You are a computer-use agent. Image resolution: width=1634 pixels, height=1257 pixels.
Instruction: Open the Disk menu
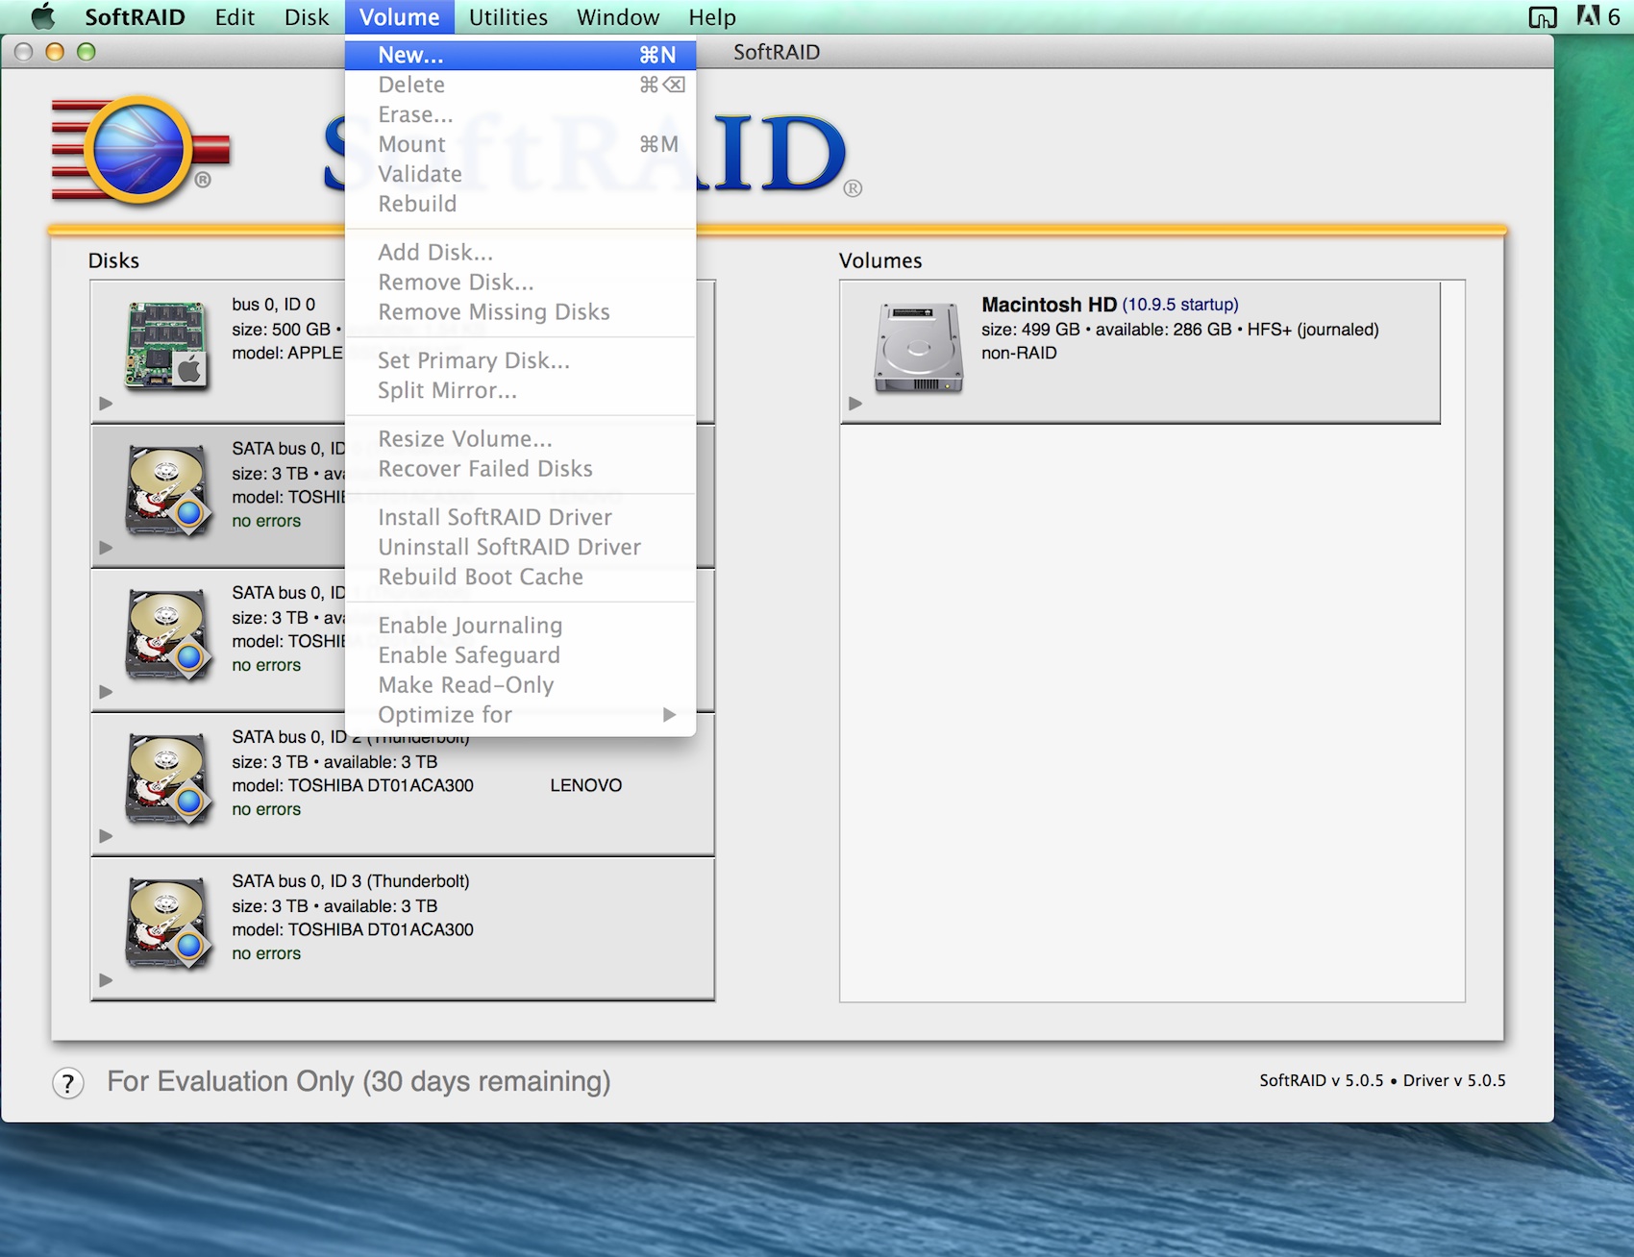(306, 17)
